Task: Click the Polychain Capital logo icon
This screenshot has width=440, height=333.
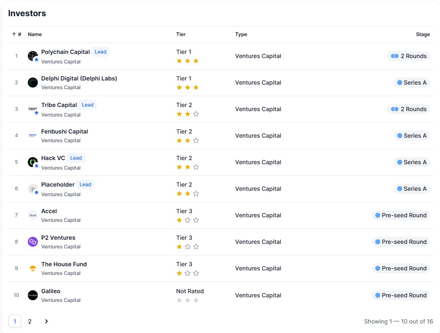Action: (33, 56)
